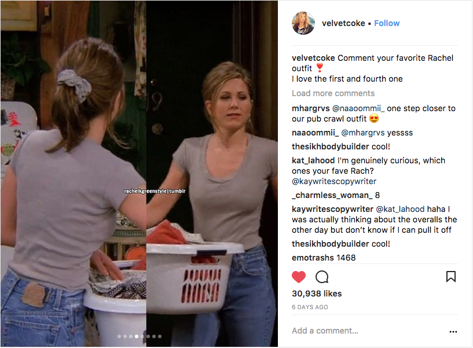
Task: Open comments with the speech bubble icon
Action: (322, 277)
